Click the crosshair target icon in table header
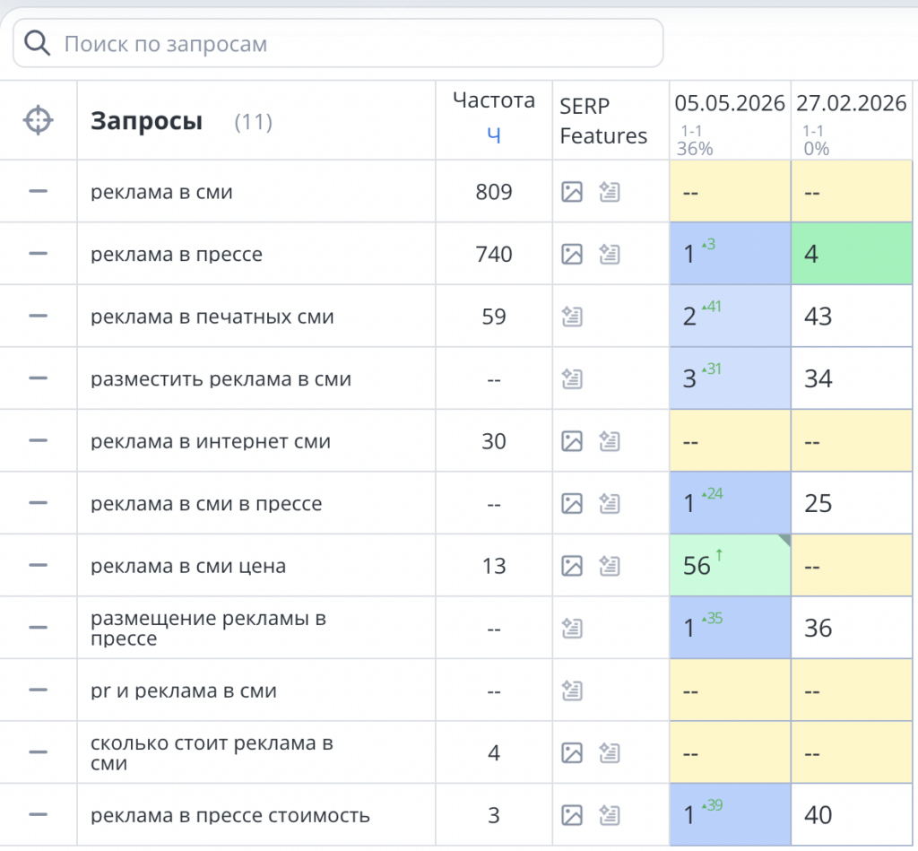918x851 pixels. click(38, 120)
